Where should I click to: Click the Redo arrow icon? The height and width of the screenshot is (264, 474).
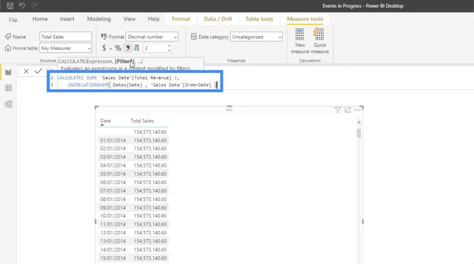(34, 6)
